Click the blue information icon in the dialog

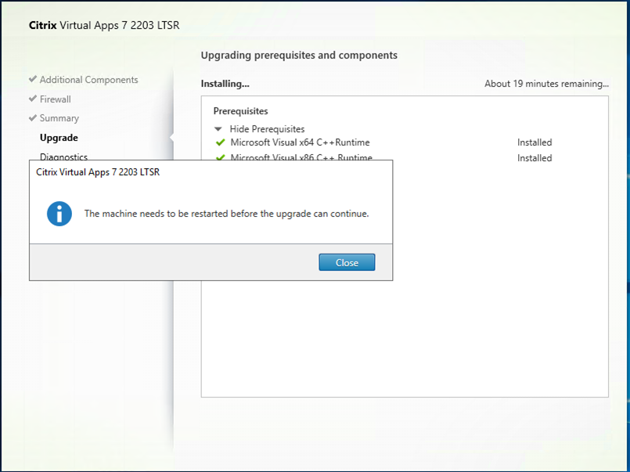(x=59, y=214)
